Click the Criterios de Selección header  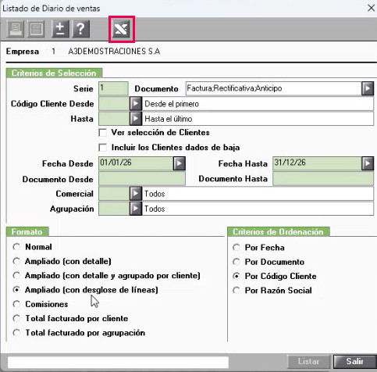coord(54,73)
